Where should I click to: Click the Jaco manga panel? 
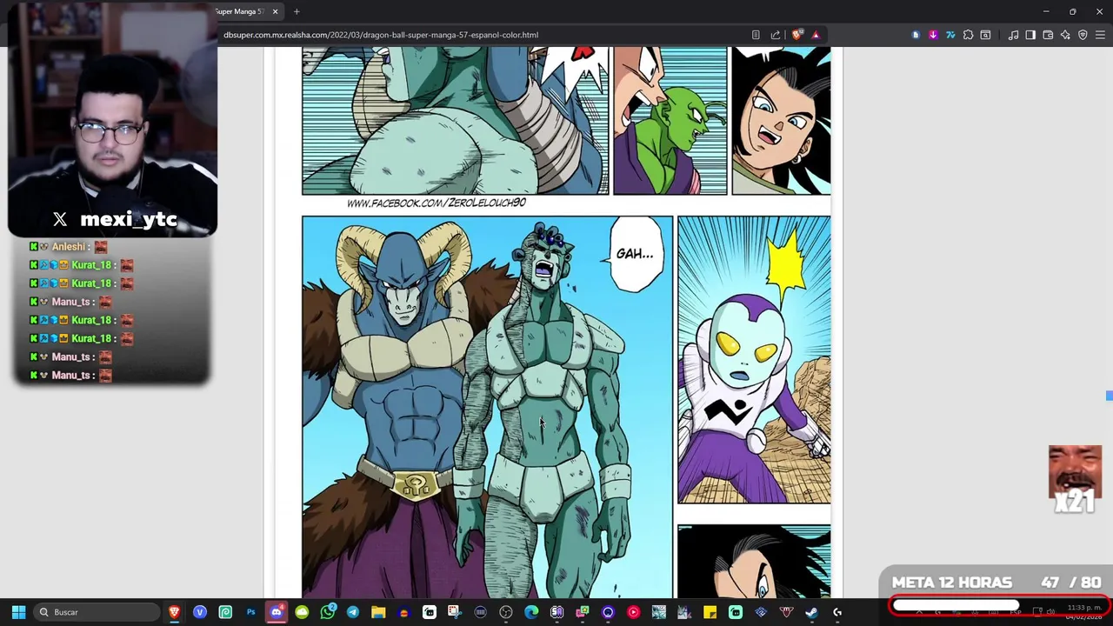(x=754, y=360)
